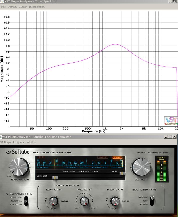Click the Magnitude [dB] axis label
The image size is (178, 217).
coord(2,69)
